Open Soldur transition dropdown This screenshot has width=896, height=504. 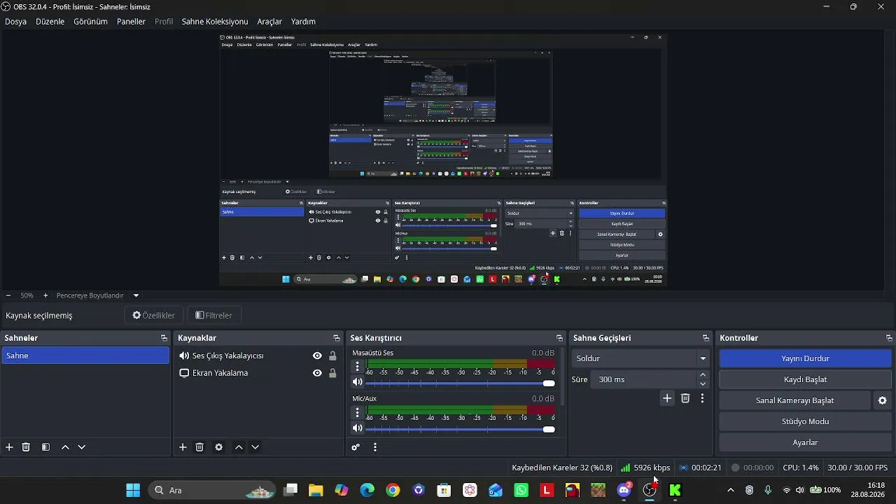(641, 358)
